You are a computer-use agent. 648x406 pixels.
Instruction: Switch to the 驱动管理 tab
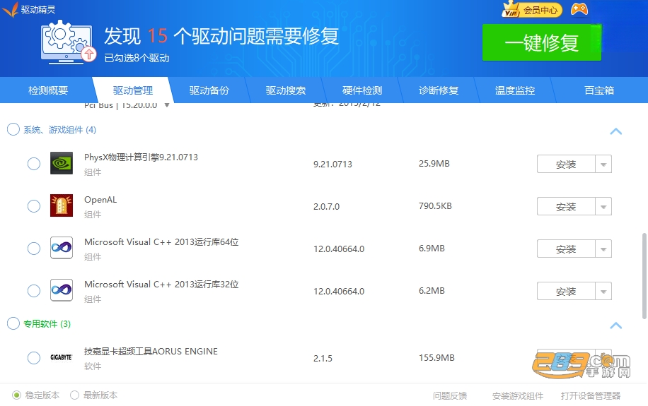pos(133,90)
